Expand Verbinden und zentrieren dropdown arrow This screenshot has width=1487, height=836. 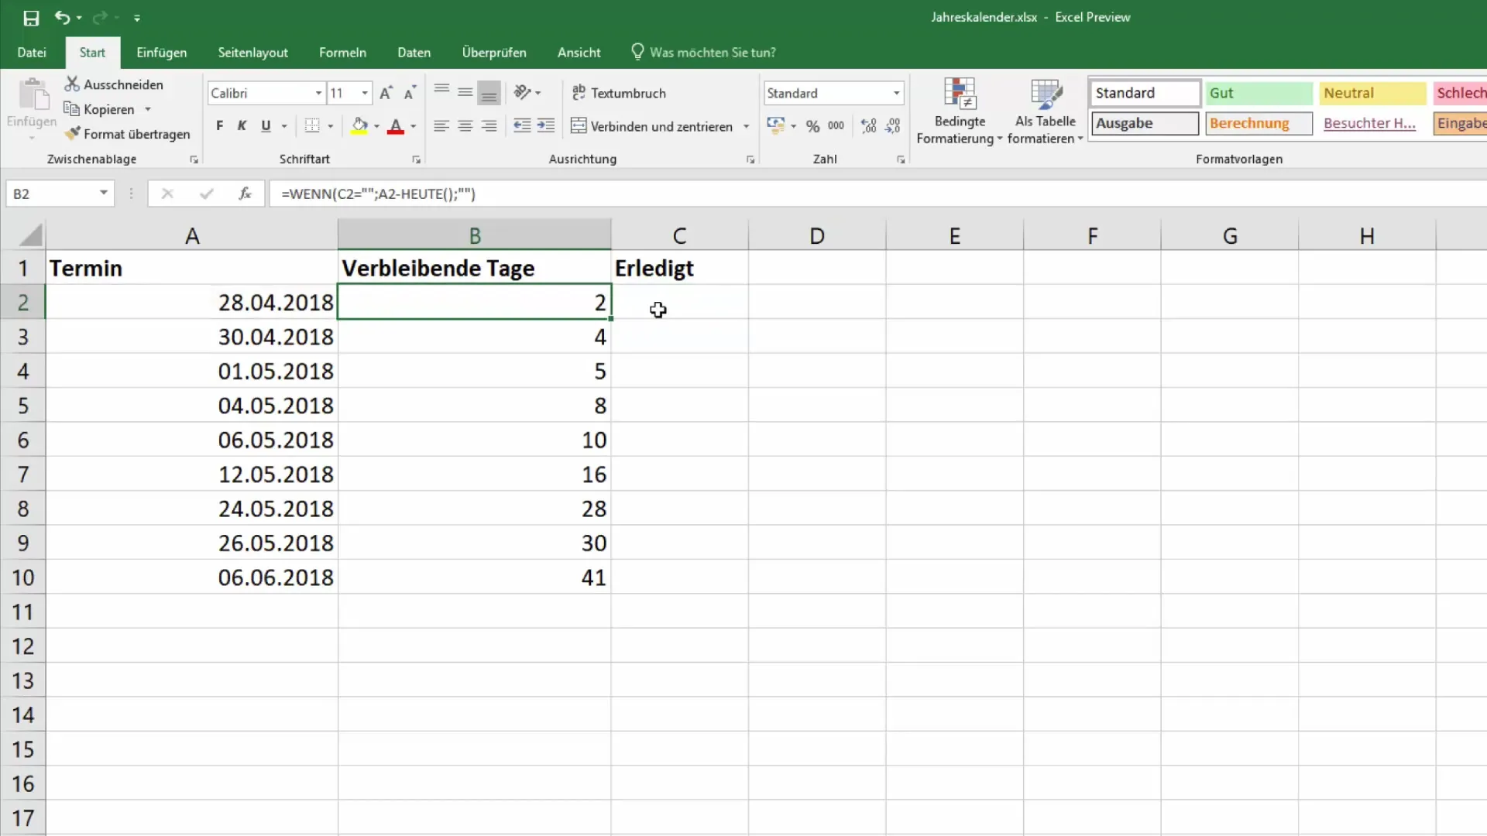(x=747, y=126)
